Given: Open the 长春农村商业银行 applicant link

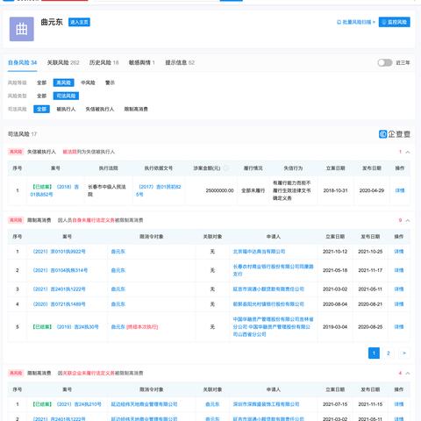Looking at the screenshot, I should [x=273, y=270].
